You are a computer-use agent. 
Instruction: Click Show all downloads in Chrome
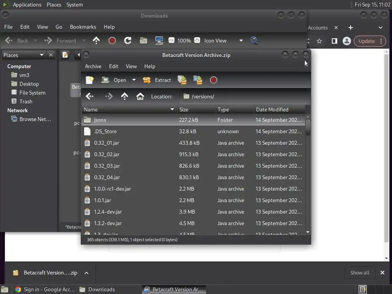pos(360,273)
